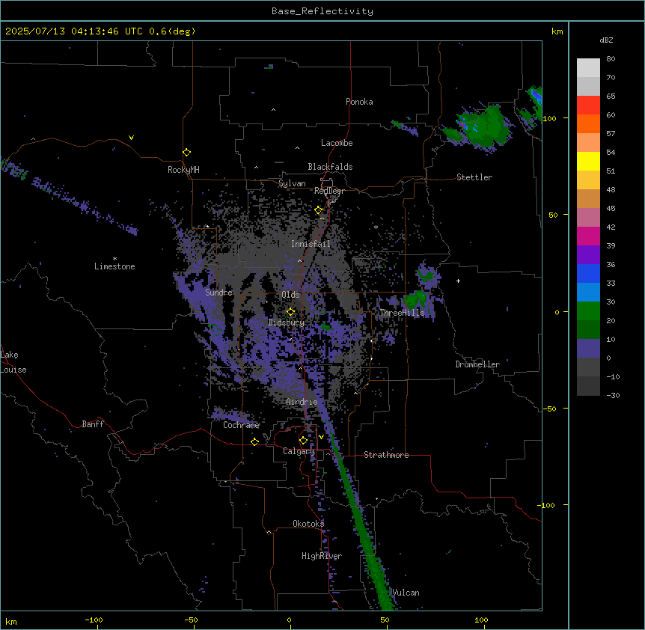Click the 65 value in the dBZ legend
645x630 pixels.
point(611,97)
